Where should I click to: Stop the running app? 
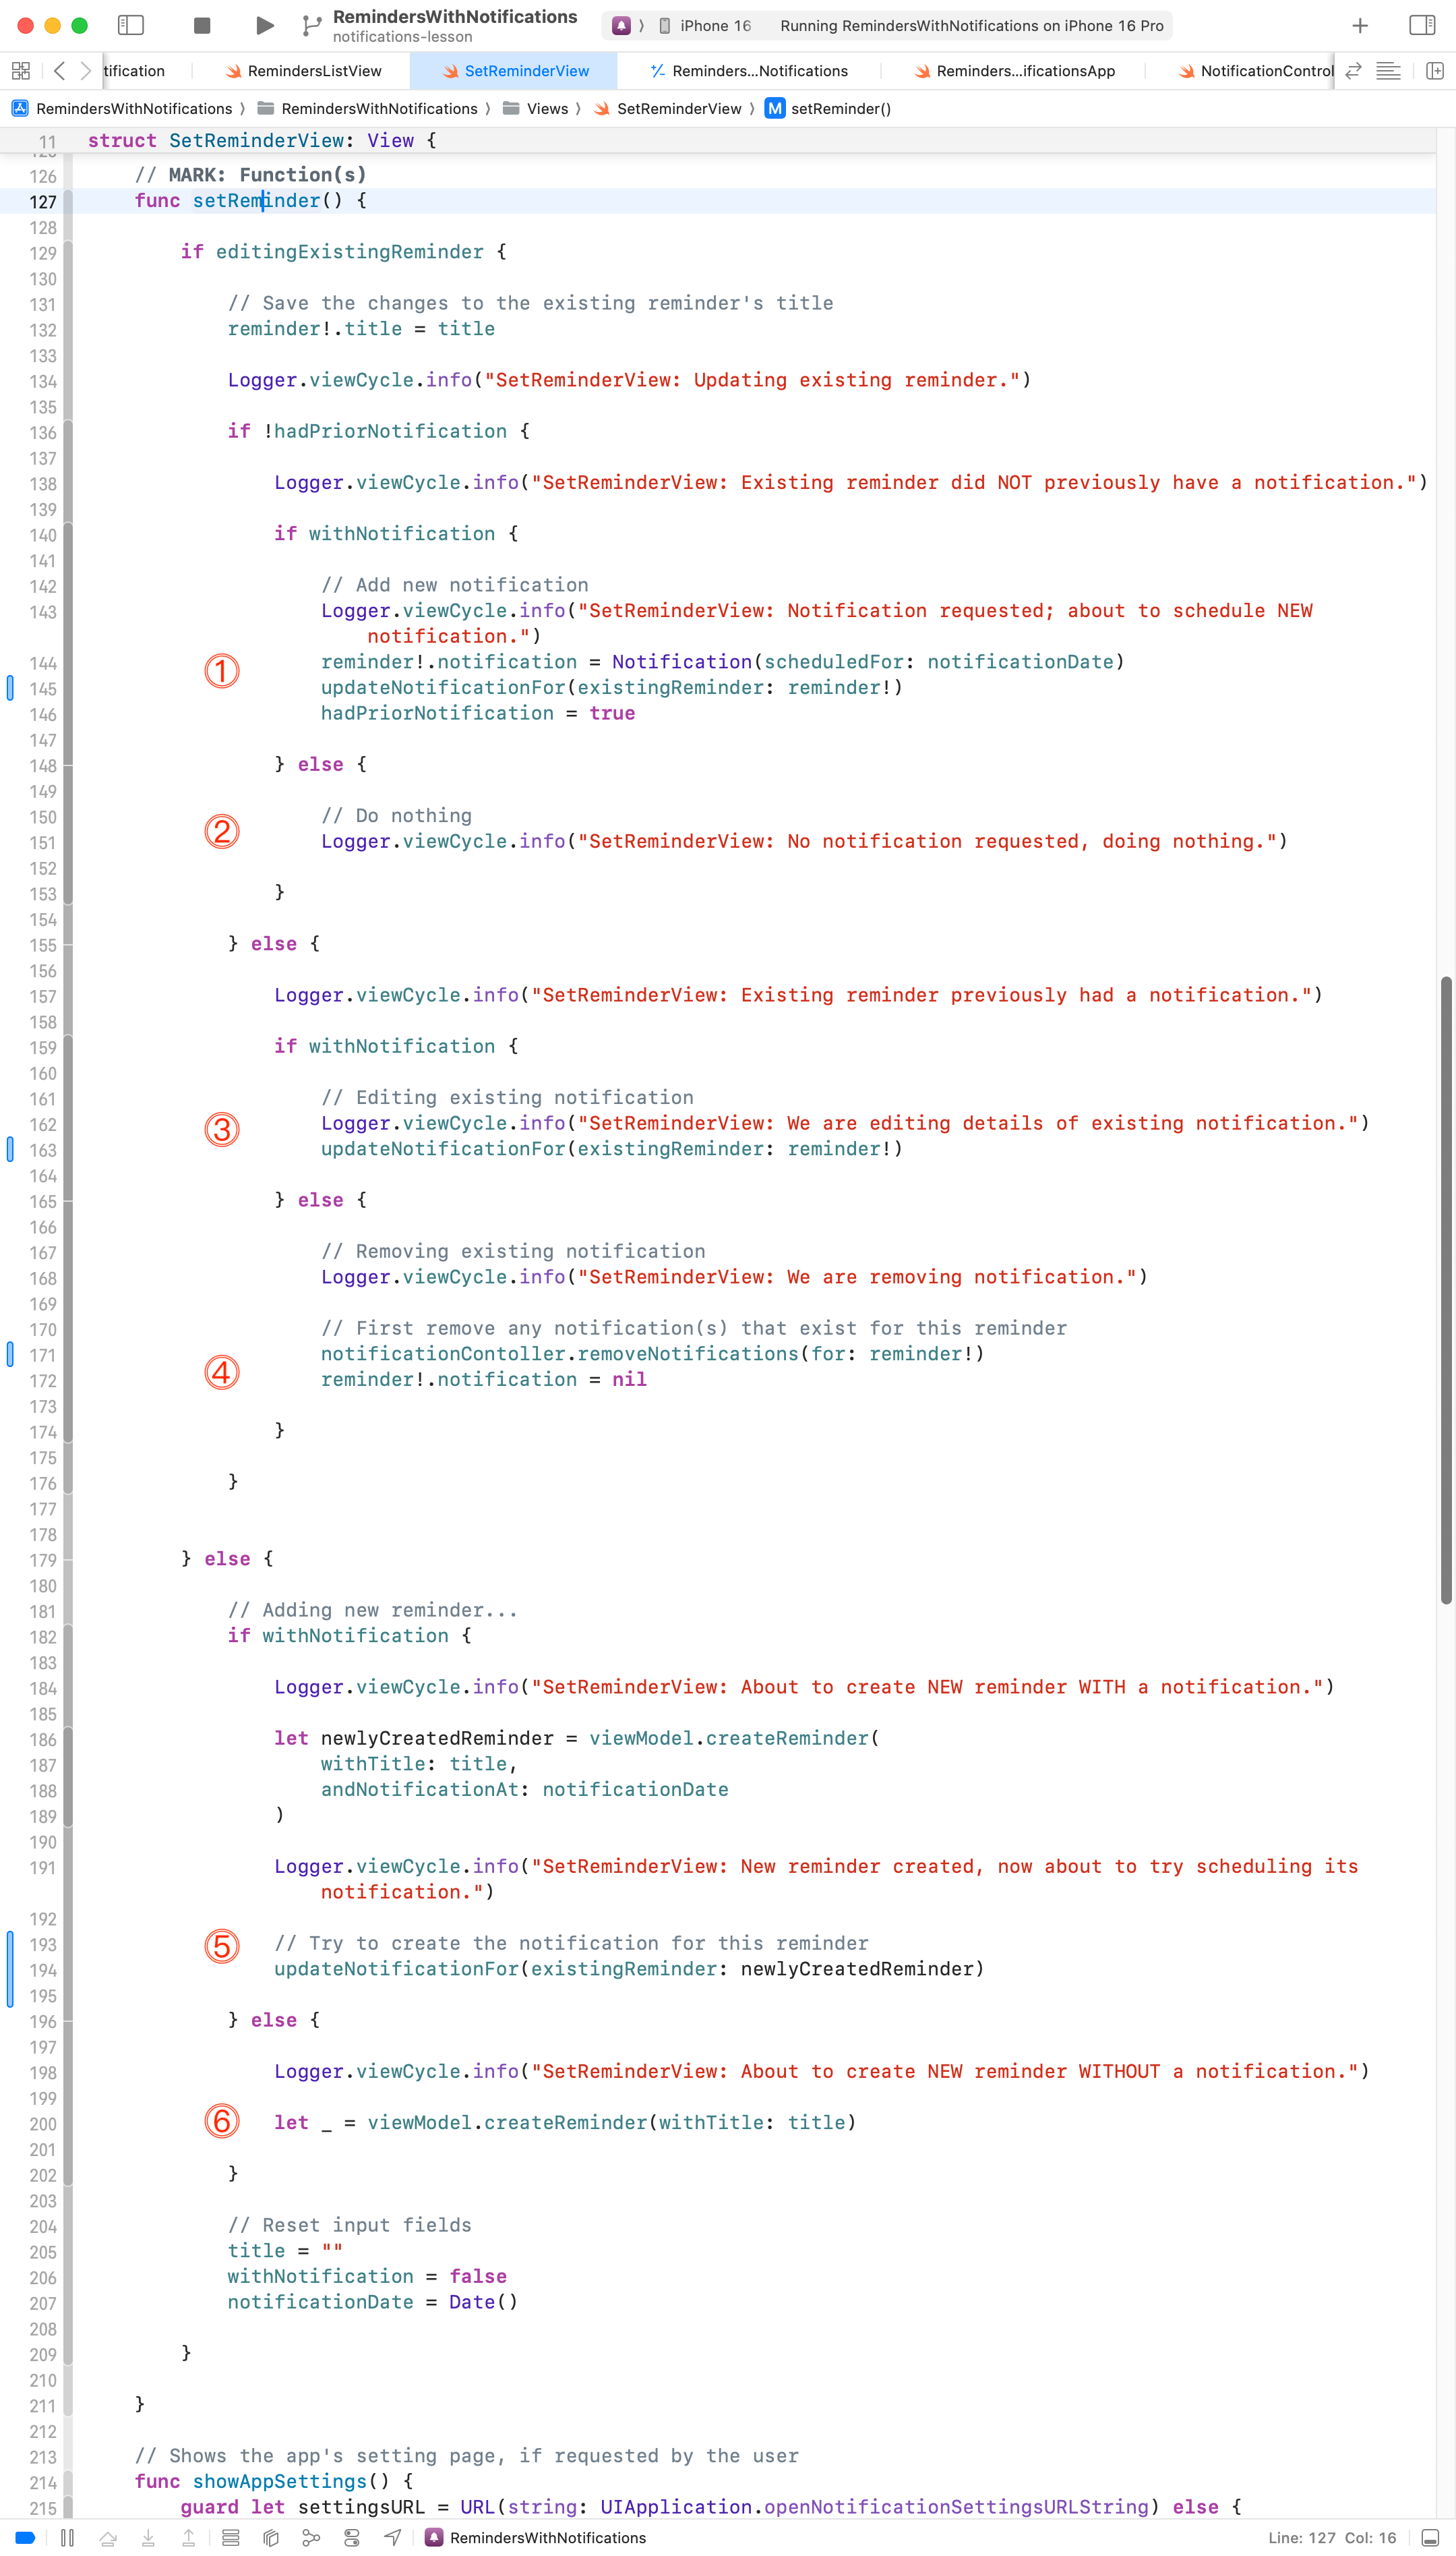point(202,25)
